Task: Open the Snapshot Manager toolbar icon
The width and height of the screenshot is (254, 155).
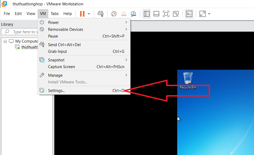Action: (133, 14)
